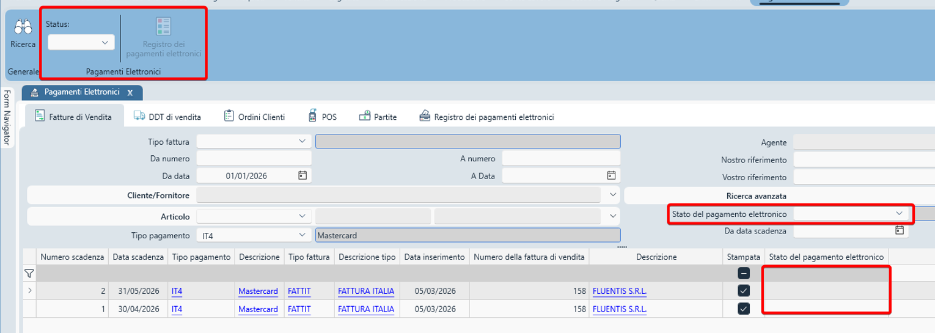
Task: Open Registro dei pagamenti elettronici tab
Action: click(486, 116)
